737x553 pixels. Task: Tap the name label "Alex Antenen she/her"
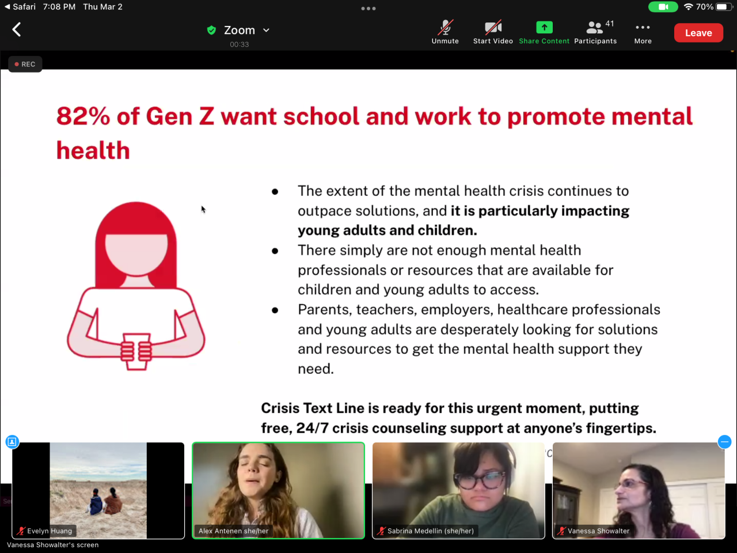[x=234, y=531]
